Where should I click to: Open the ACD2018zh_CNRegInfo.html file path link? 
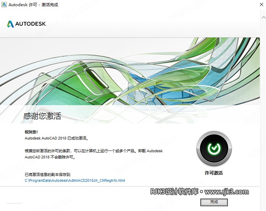pos(75,180)
